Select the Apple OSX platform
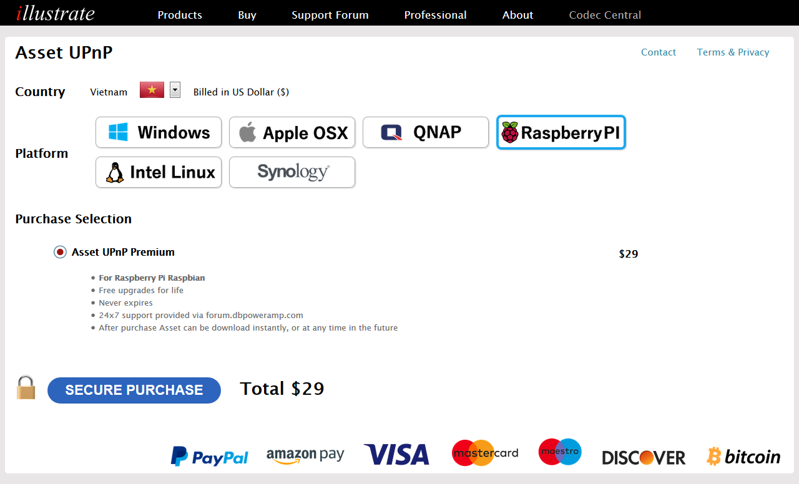 click(292, 132)
